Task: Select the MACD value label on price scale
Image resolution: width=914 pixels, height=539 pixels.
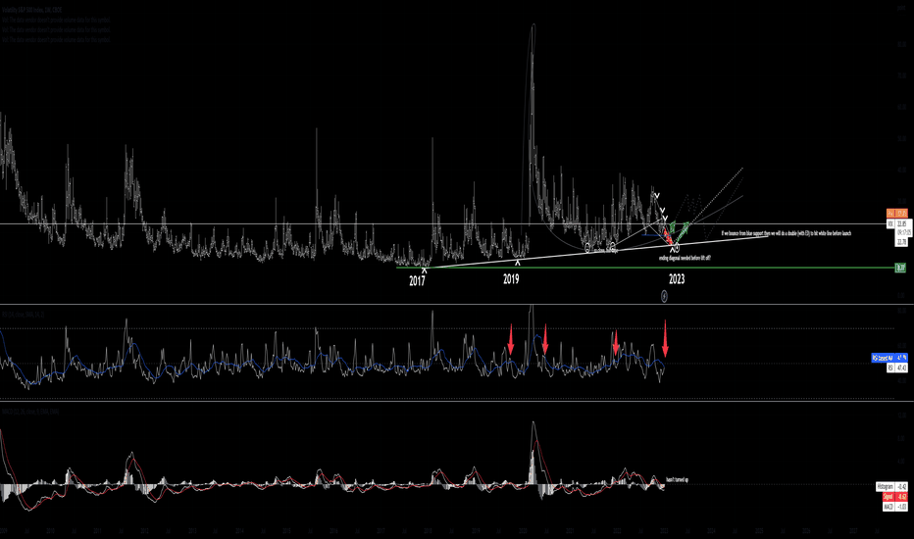Action: click(894, 507)
